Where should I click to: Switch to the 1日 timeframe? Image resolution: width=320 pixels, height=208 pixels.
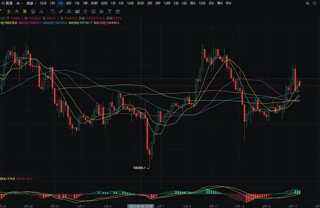pos(77,3)
